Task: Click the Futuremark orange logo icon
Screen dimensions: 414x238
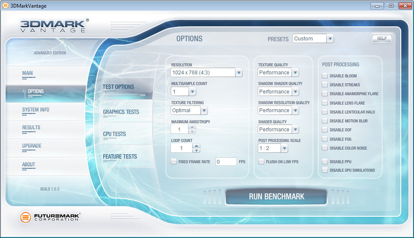Action: tap(26, 217)
